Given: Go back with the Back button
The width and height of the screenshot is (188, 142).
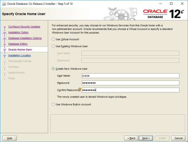Looking at the screenshot, I should [131, 138].
